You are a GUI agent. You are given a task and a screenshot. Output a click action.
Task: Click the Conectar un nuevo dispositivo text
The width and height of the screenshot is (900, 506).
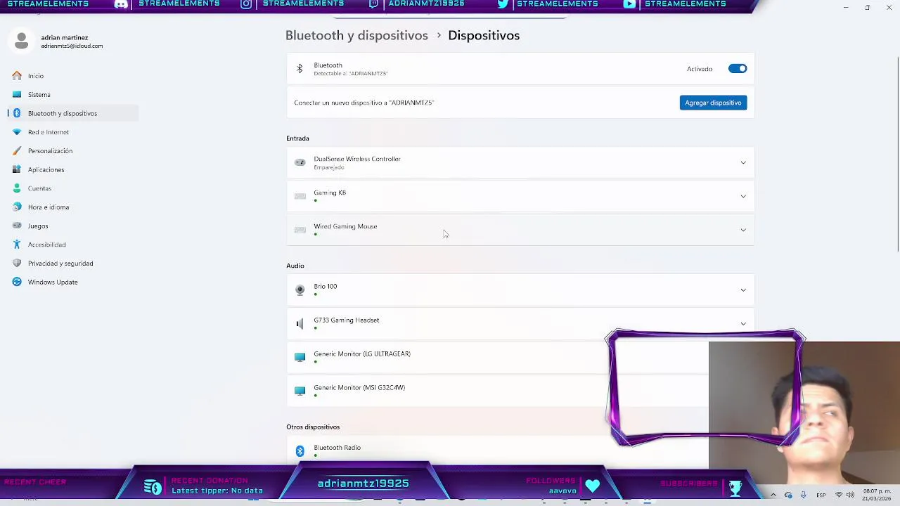tap(364, 103)
